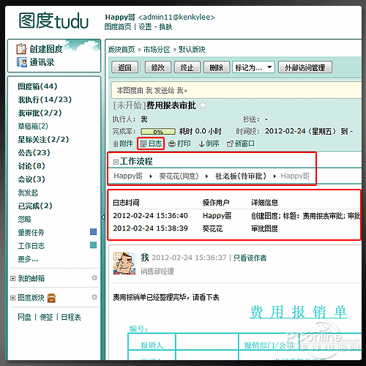
Task: Select the 工作日志 label
Action: 31,246
